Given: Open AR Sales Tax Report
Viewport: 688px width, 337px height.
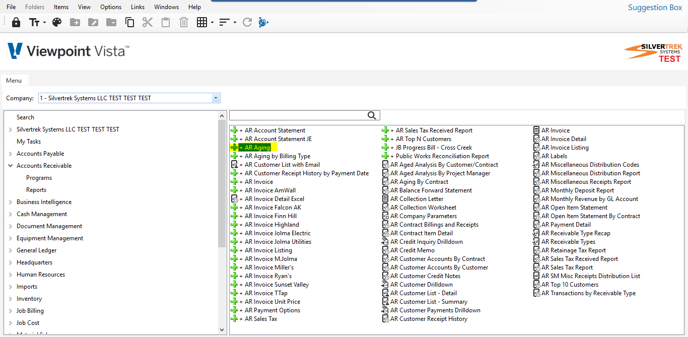Looking at the screenshot, I should (567, 267).
